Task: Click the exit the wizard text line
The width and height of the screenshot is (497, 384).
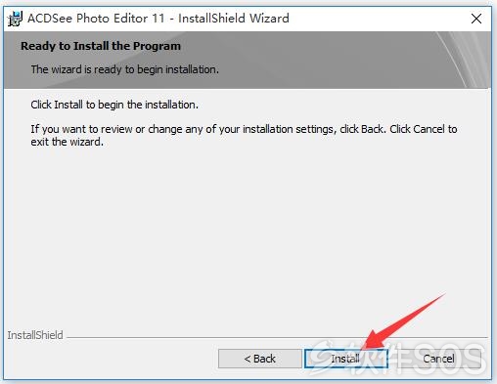Action: click(x=67, y=142)
